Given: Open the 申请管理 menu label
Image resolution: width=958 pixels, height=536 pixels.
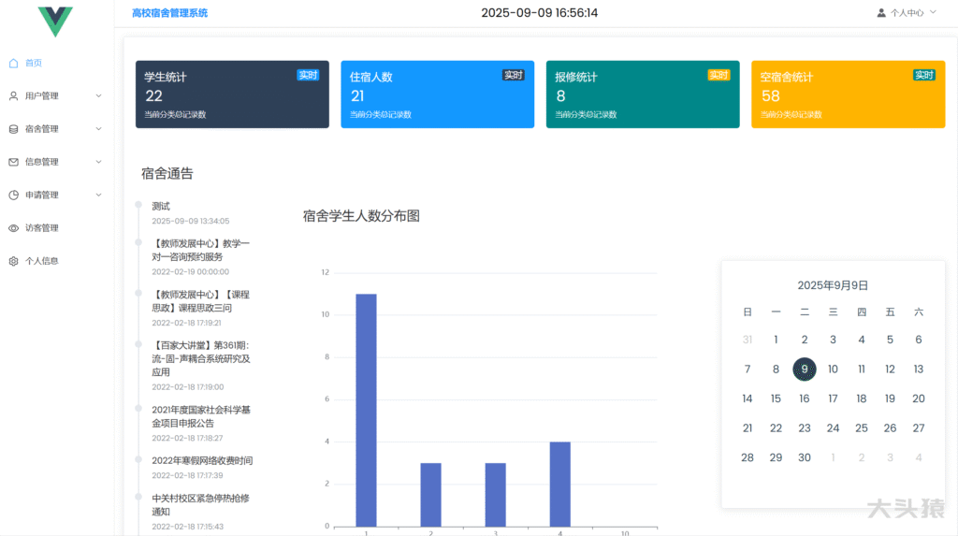Looking at the screenshot, I should point(41,195).
